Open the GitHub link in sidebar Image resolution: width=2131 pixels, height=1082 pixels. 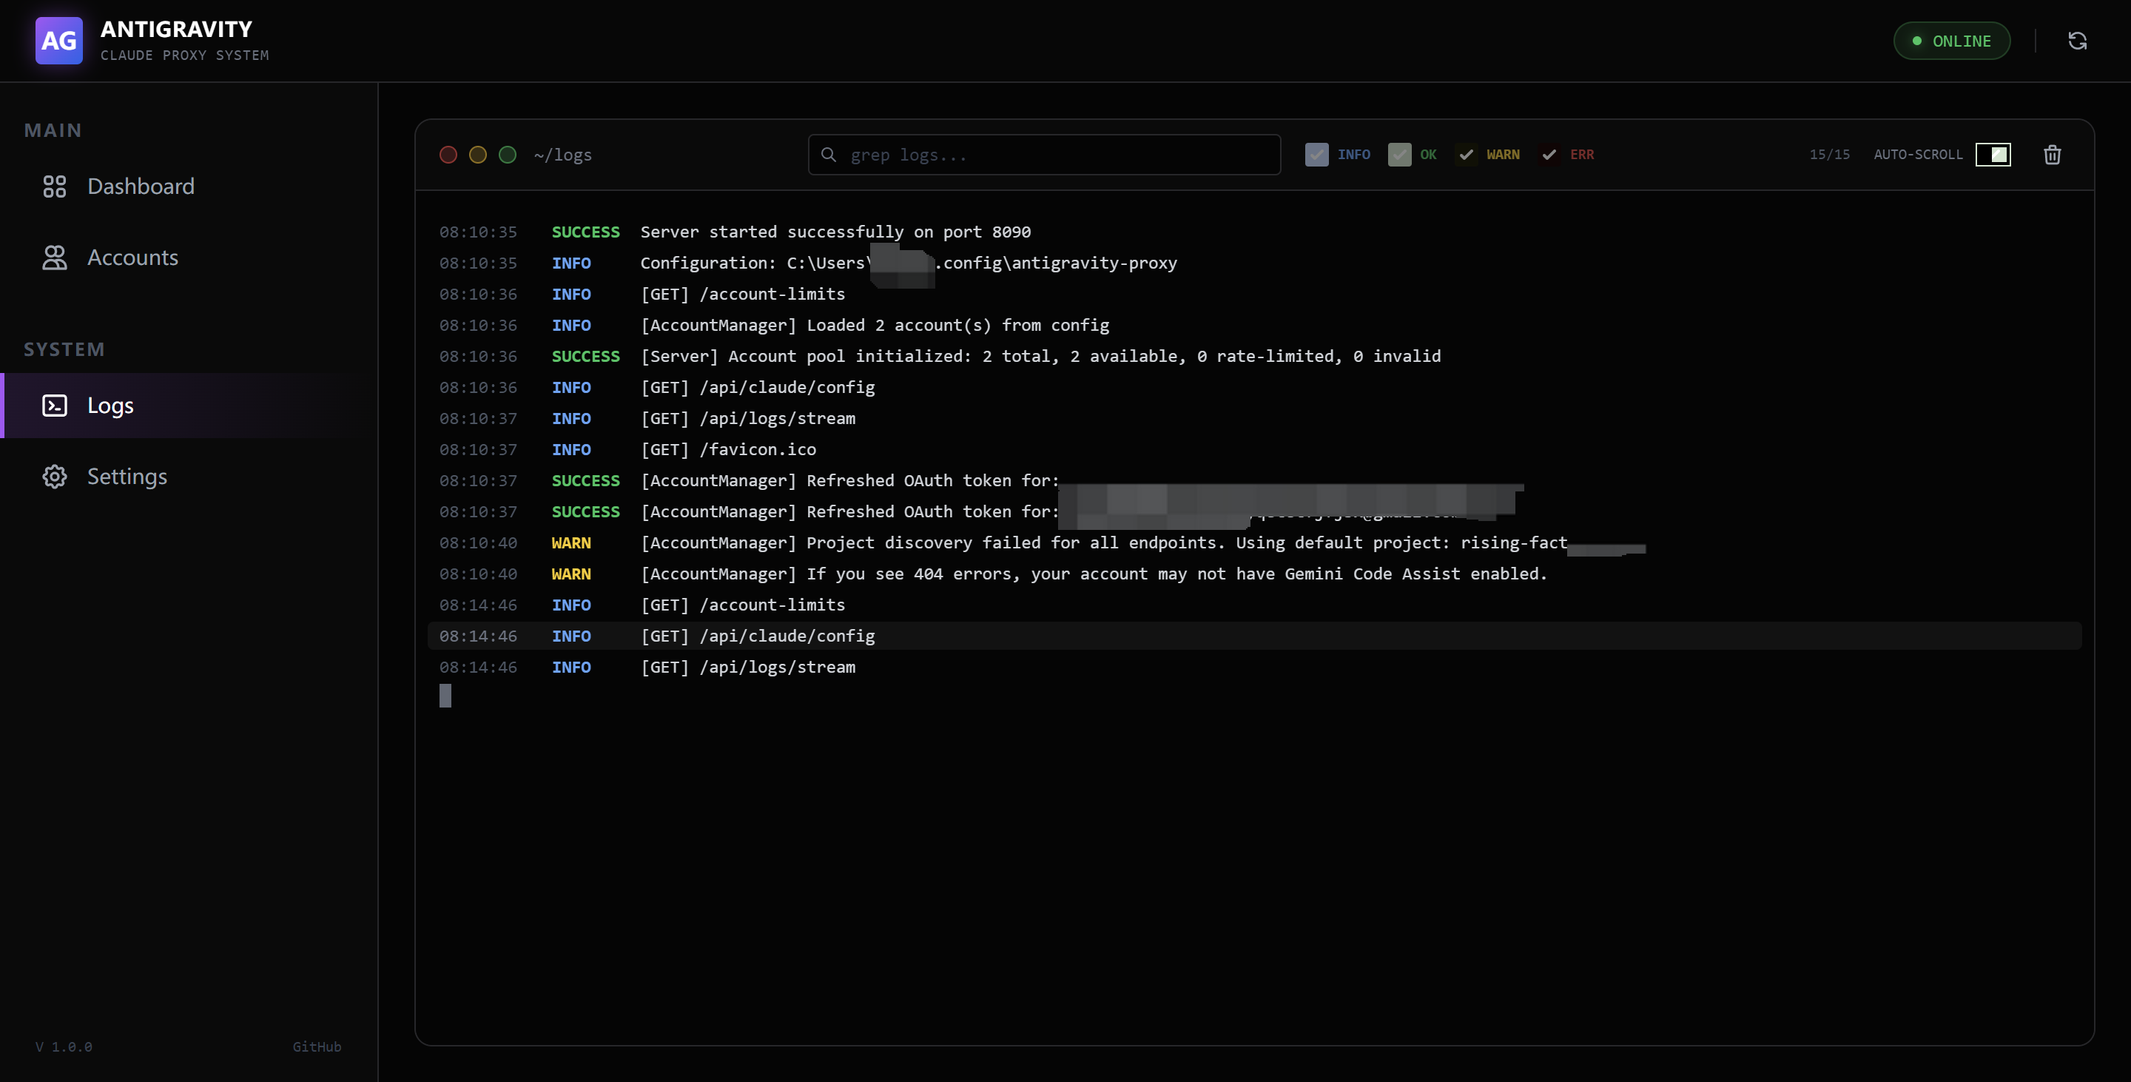tap(316, 1046)
